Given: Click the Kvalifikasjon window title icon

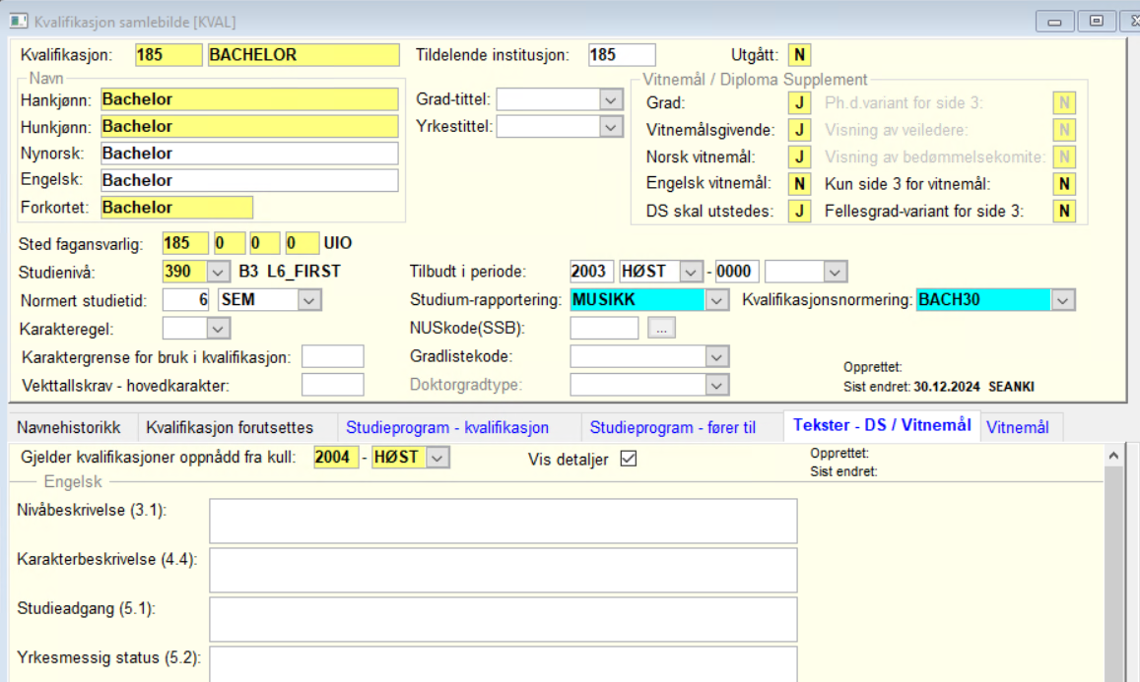Looking at the screenshot, I should tap(19, 21).
